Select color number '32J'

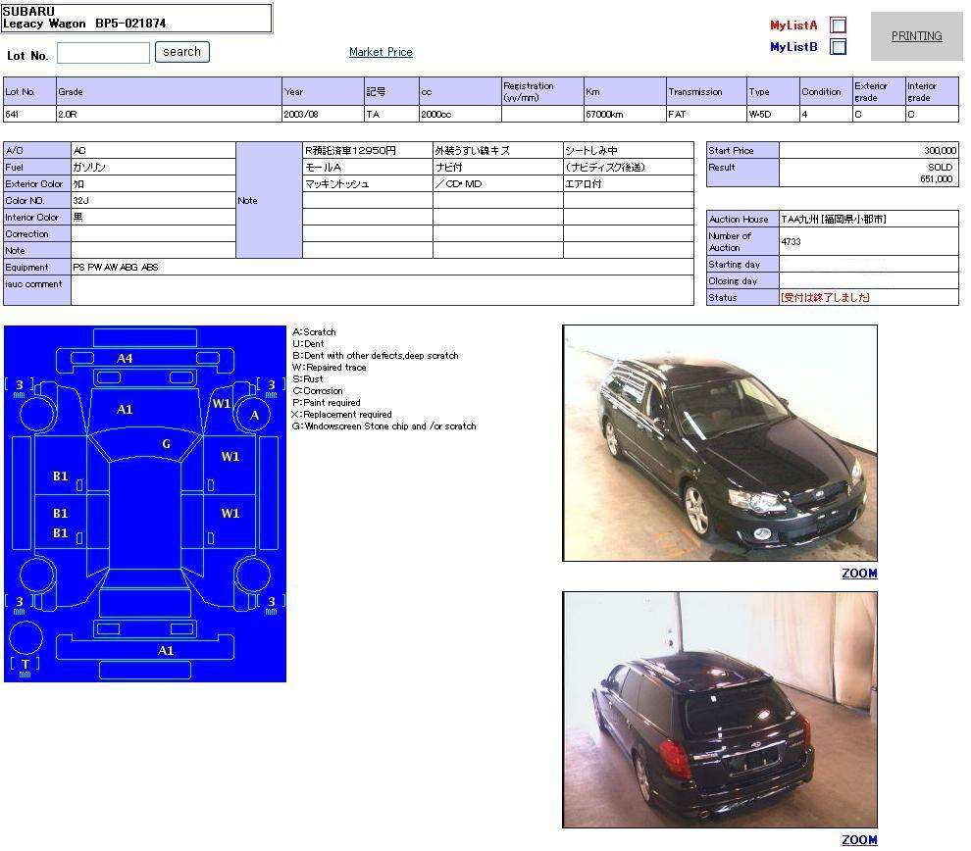pyautogui.click(x=80, y=201)
